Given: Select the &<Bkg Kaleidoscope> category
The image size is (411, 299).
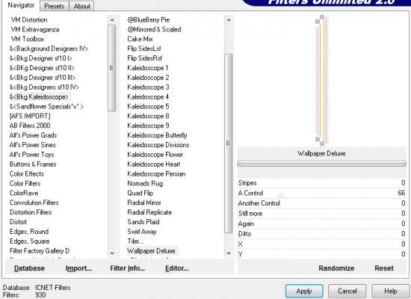Looking at the screenshot, I should pos(39,96).
